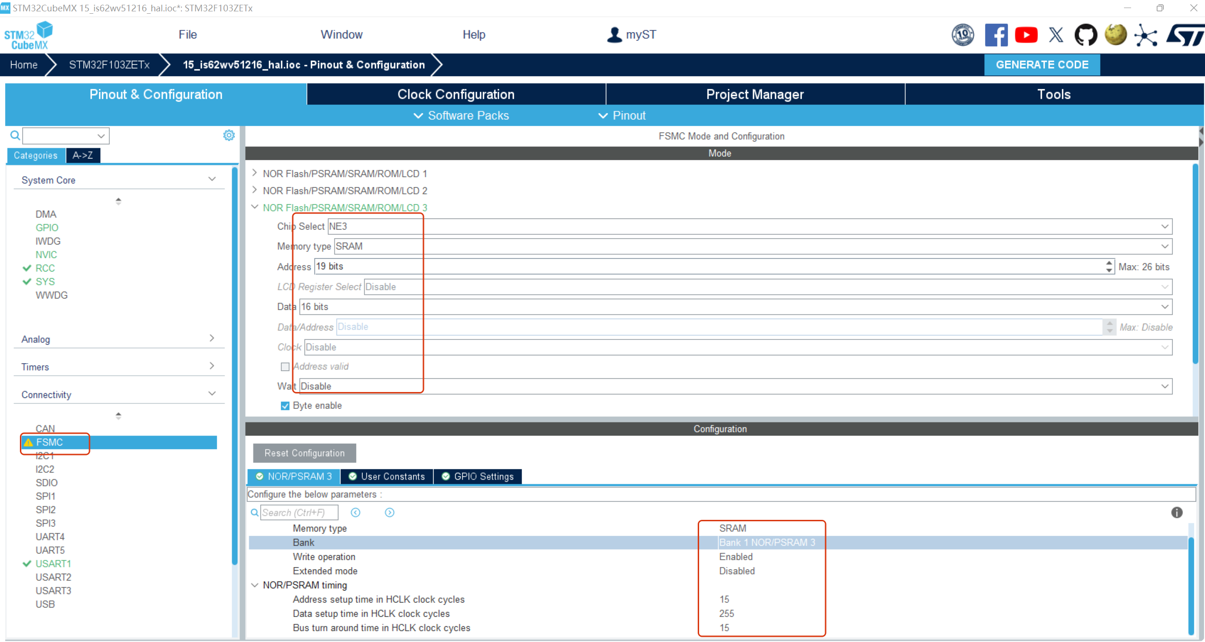Switch to Project Manager tab
Image resolution: width=1205 pixels, height=642 pixels.
coord(755,94)
